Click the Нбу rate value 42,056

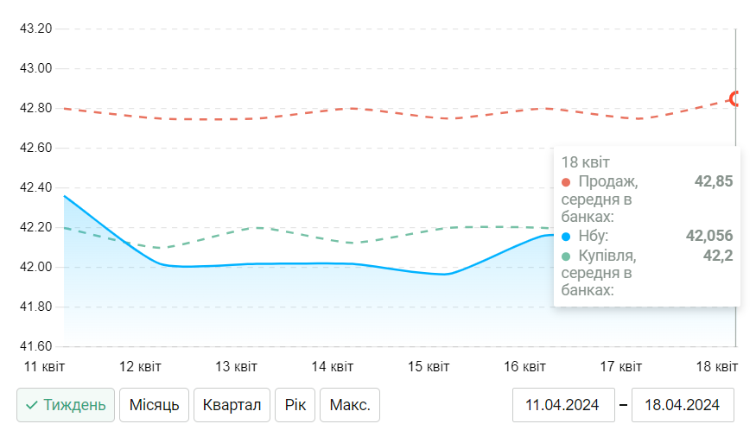[x=709, y=236]
